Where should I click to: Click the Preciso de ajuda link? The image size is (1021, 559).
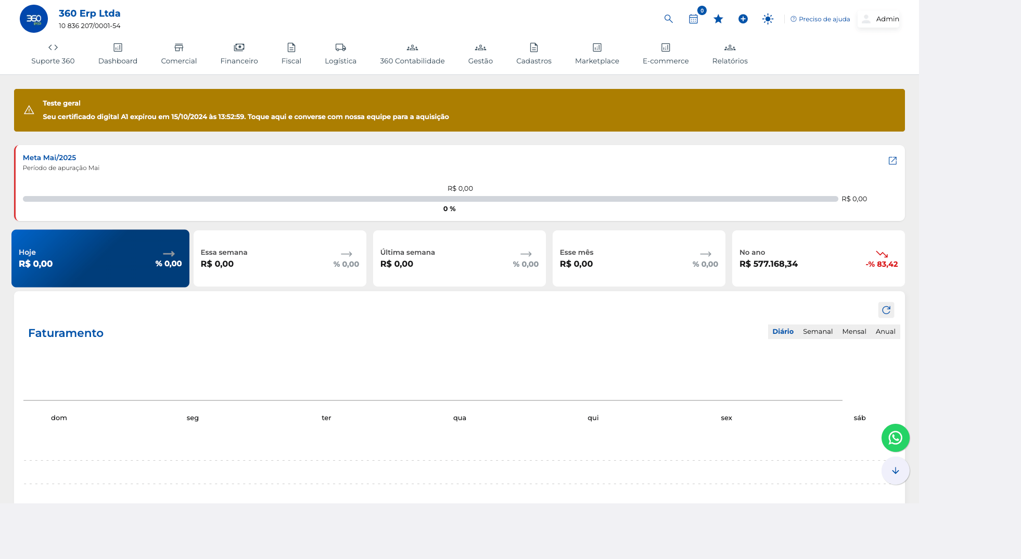point(820,19)
